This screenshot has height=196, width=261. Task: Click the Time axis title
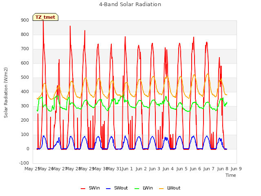pyautogui.click(x=231, y=175)
